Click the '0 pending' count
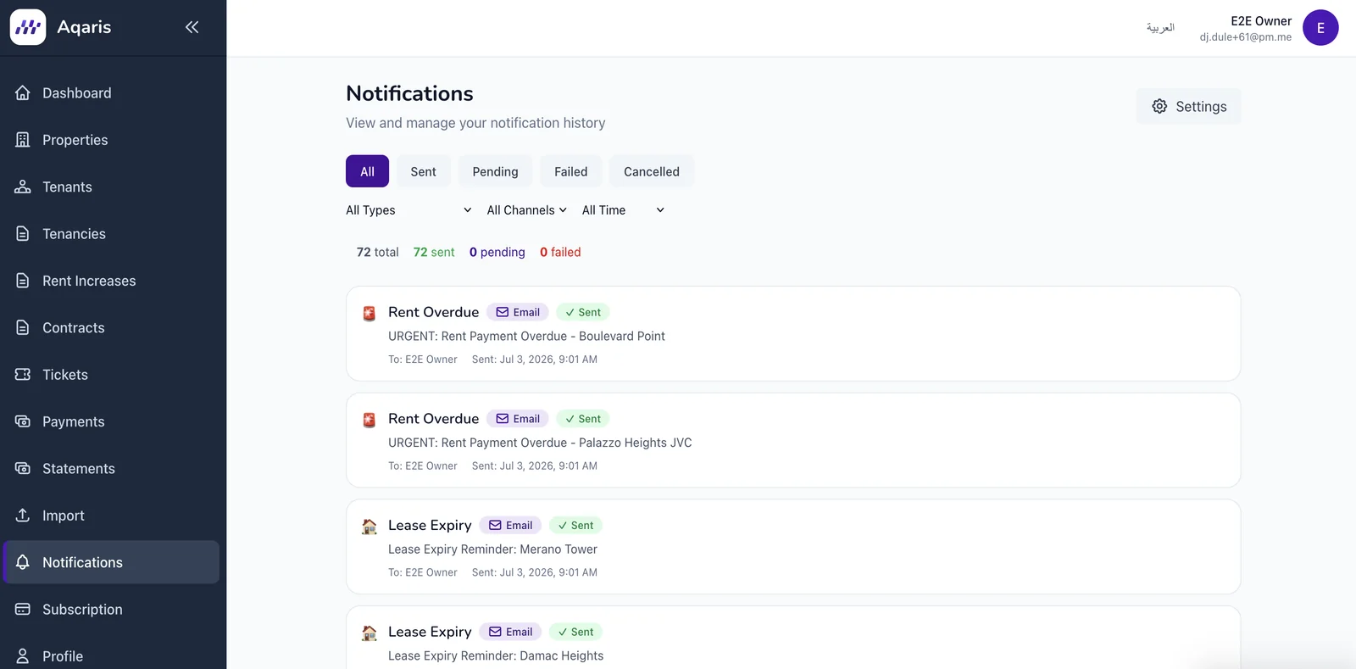 [497, 252]
